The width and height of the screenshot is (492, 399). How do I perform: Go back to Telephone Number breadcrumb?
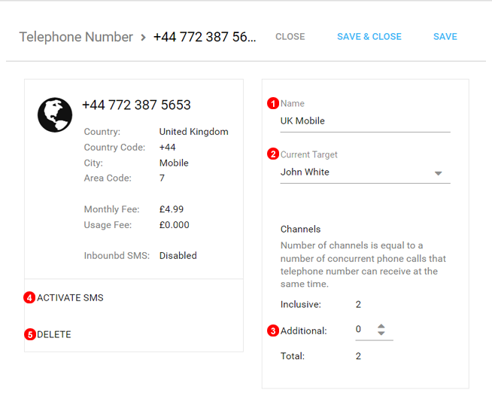tap(76, 37)
